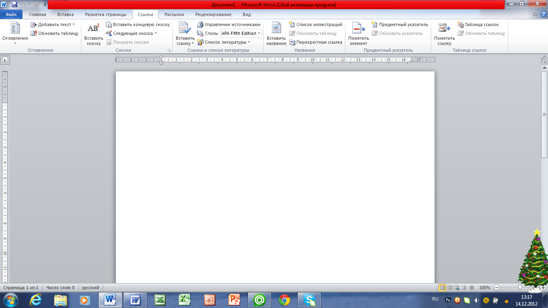
Task: Minimize the ribbon with caret arrow
Action: click(535, 14)
